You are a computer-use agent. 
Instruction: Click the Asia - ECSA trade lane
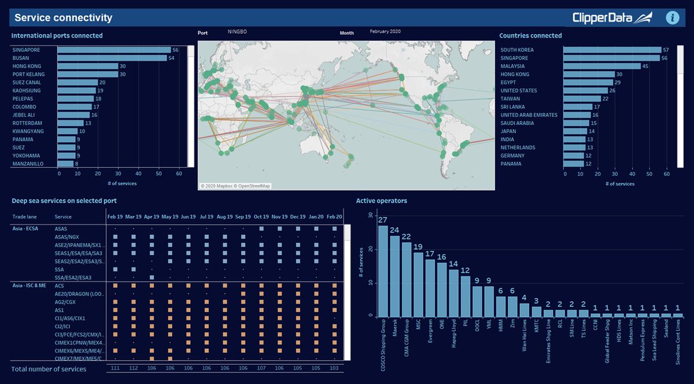pos(27,228)
